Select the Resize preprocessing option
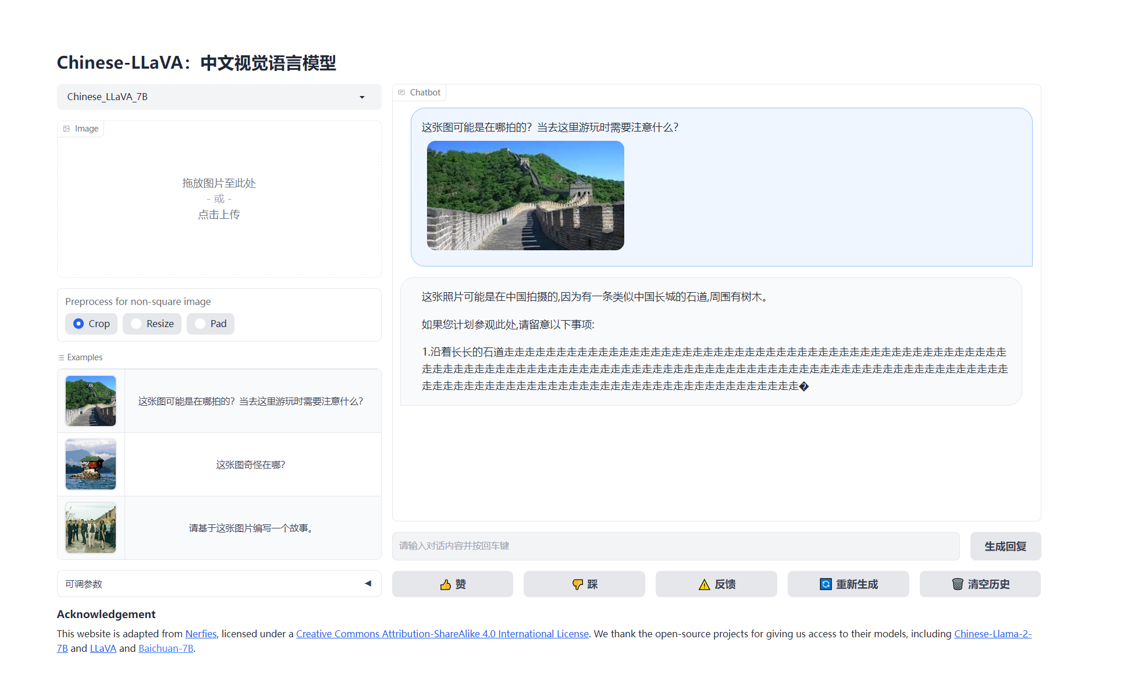 coord(136,324)
